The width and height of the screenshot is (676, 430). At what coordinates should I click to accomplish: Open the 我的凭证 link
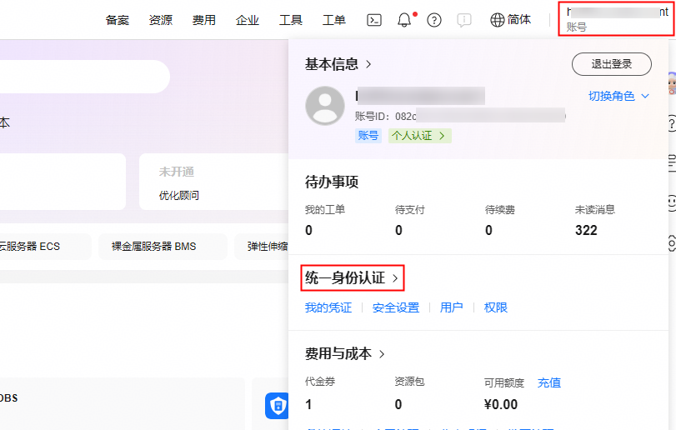(328, 307)
